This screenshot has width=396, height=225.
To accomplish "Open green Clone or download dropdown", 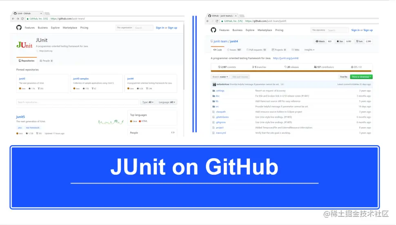I will point(361,77).
